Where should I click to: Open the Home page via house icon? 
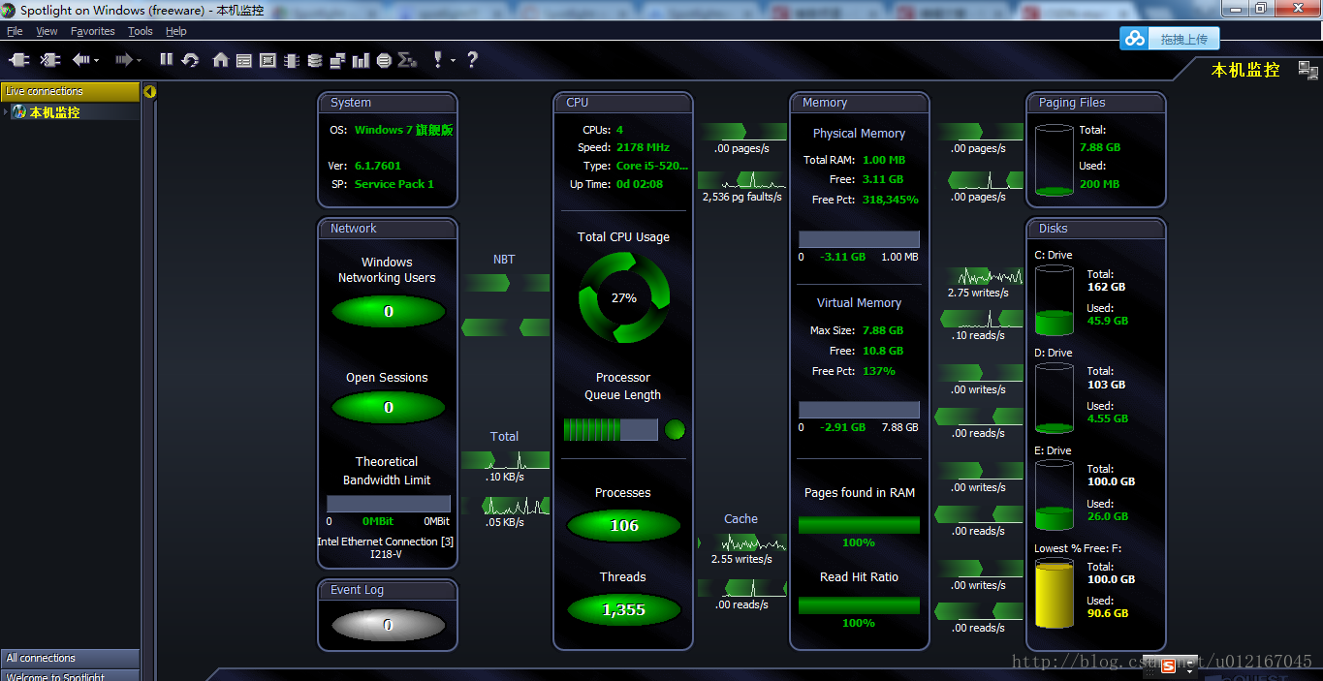[221, 60]
